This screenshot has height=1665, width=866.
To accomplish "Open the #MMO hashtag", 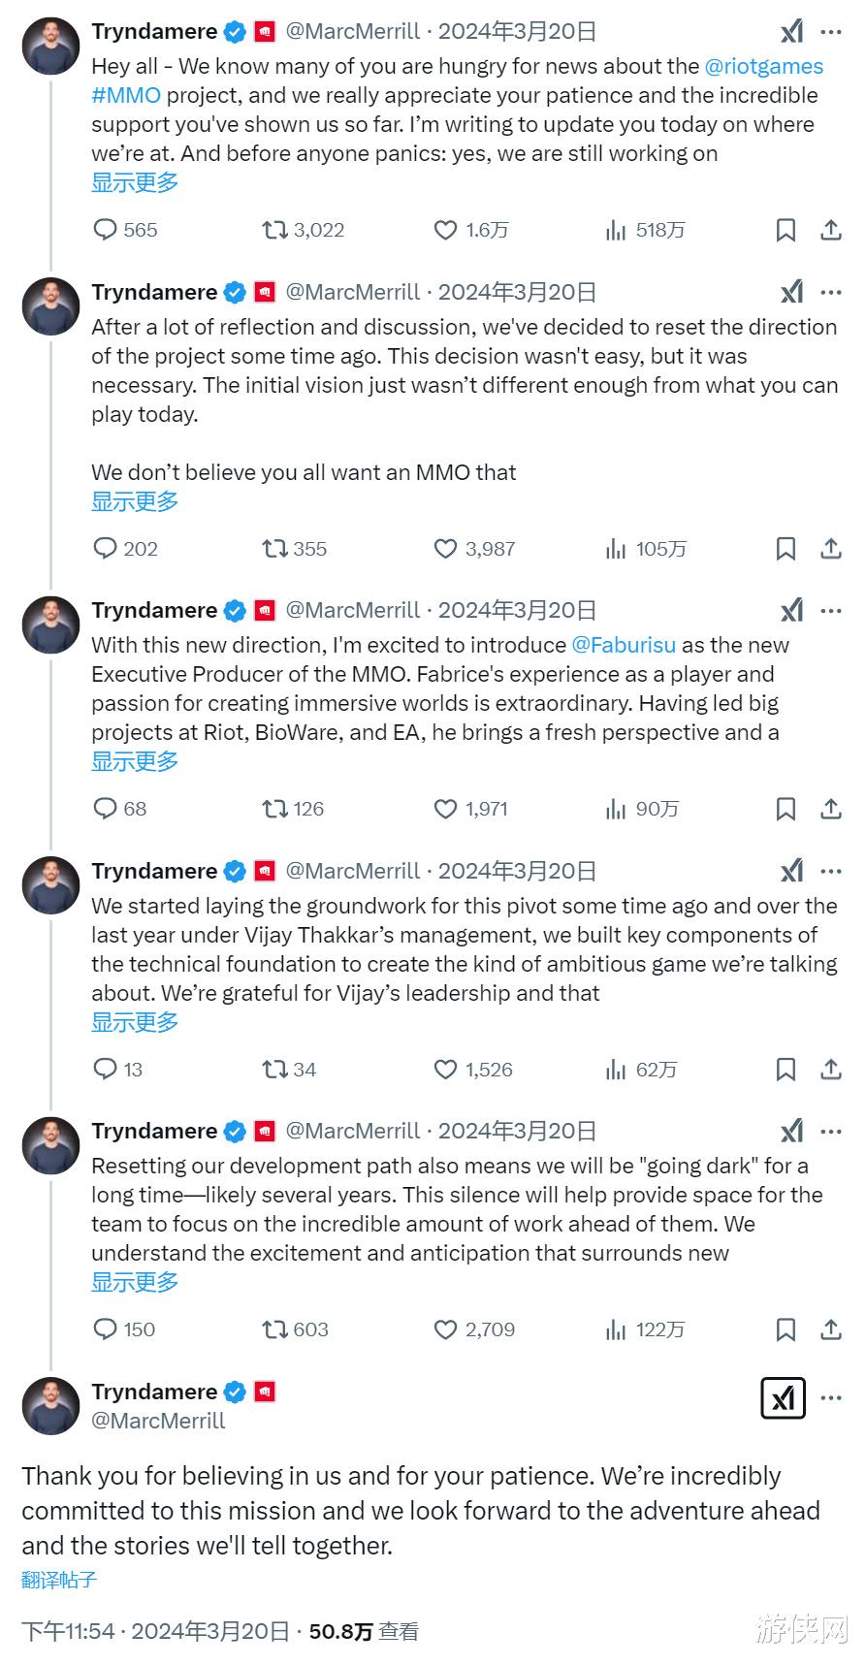I will pyautogui.click(x=126, y=95).
